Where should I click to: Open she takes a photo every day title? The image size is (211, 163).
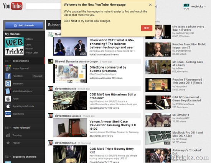(188, 28)
